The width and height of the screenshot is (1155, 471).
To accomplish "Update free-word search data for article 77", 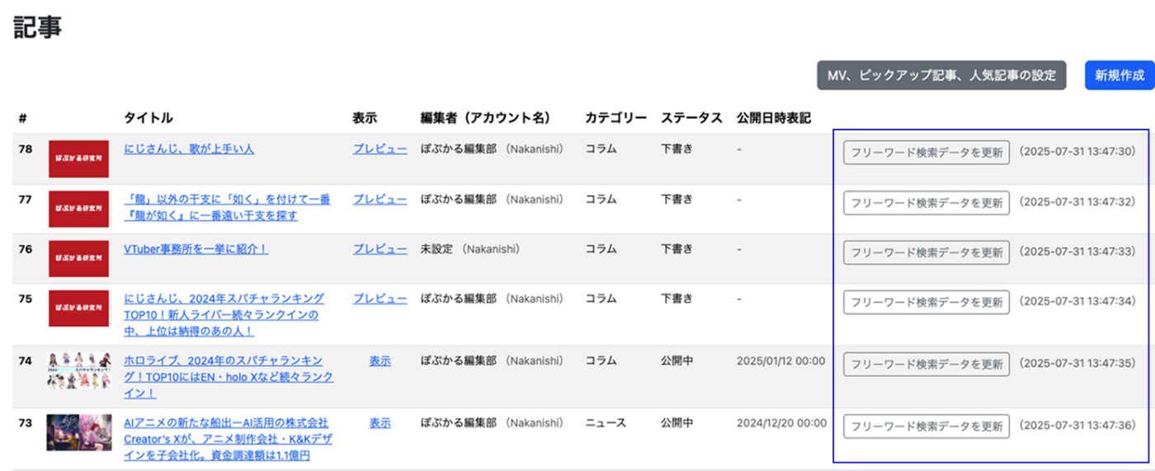I will coord(926,202).
